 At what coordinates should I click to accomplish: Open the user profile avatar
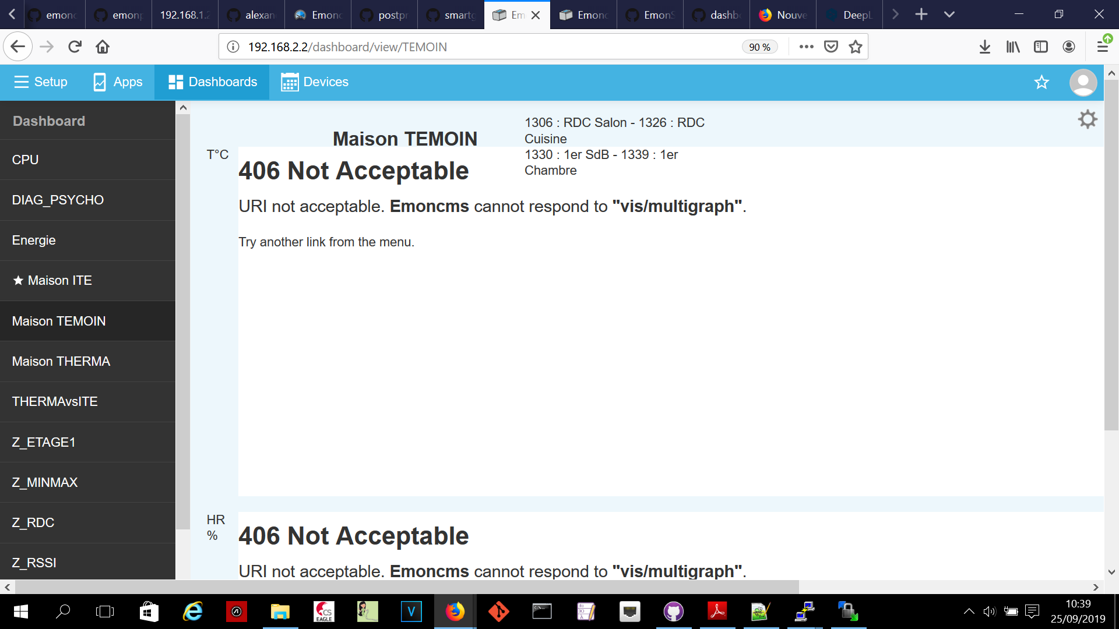(1082, 82)
